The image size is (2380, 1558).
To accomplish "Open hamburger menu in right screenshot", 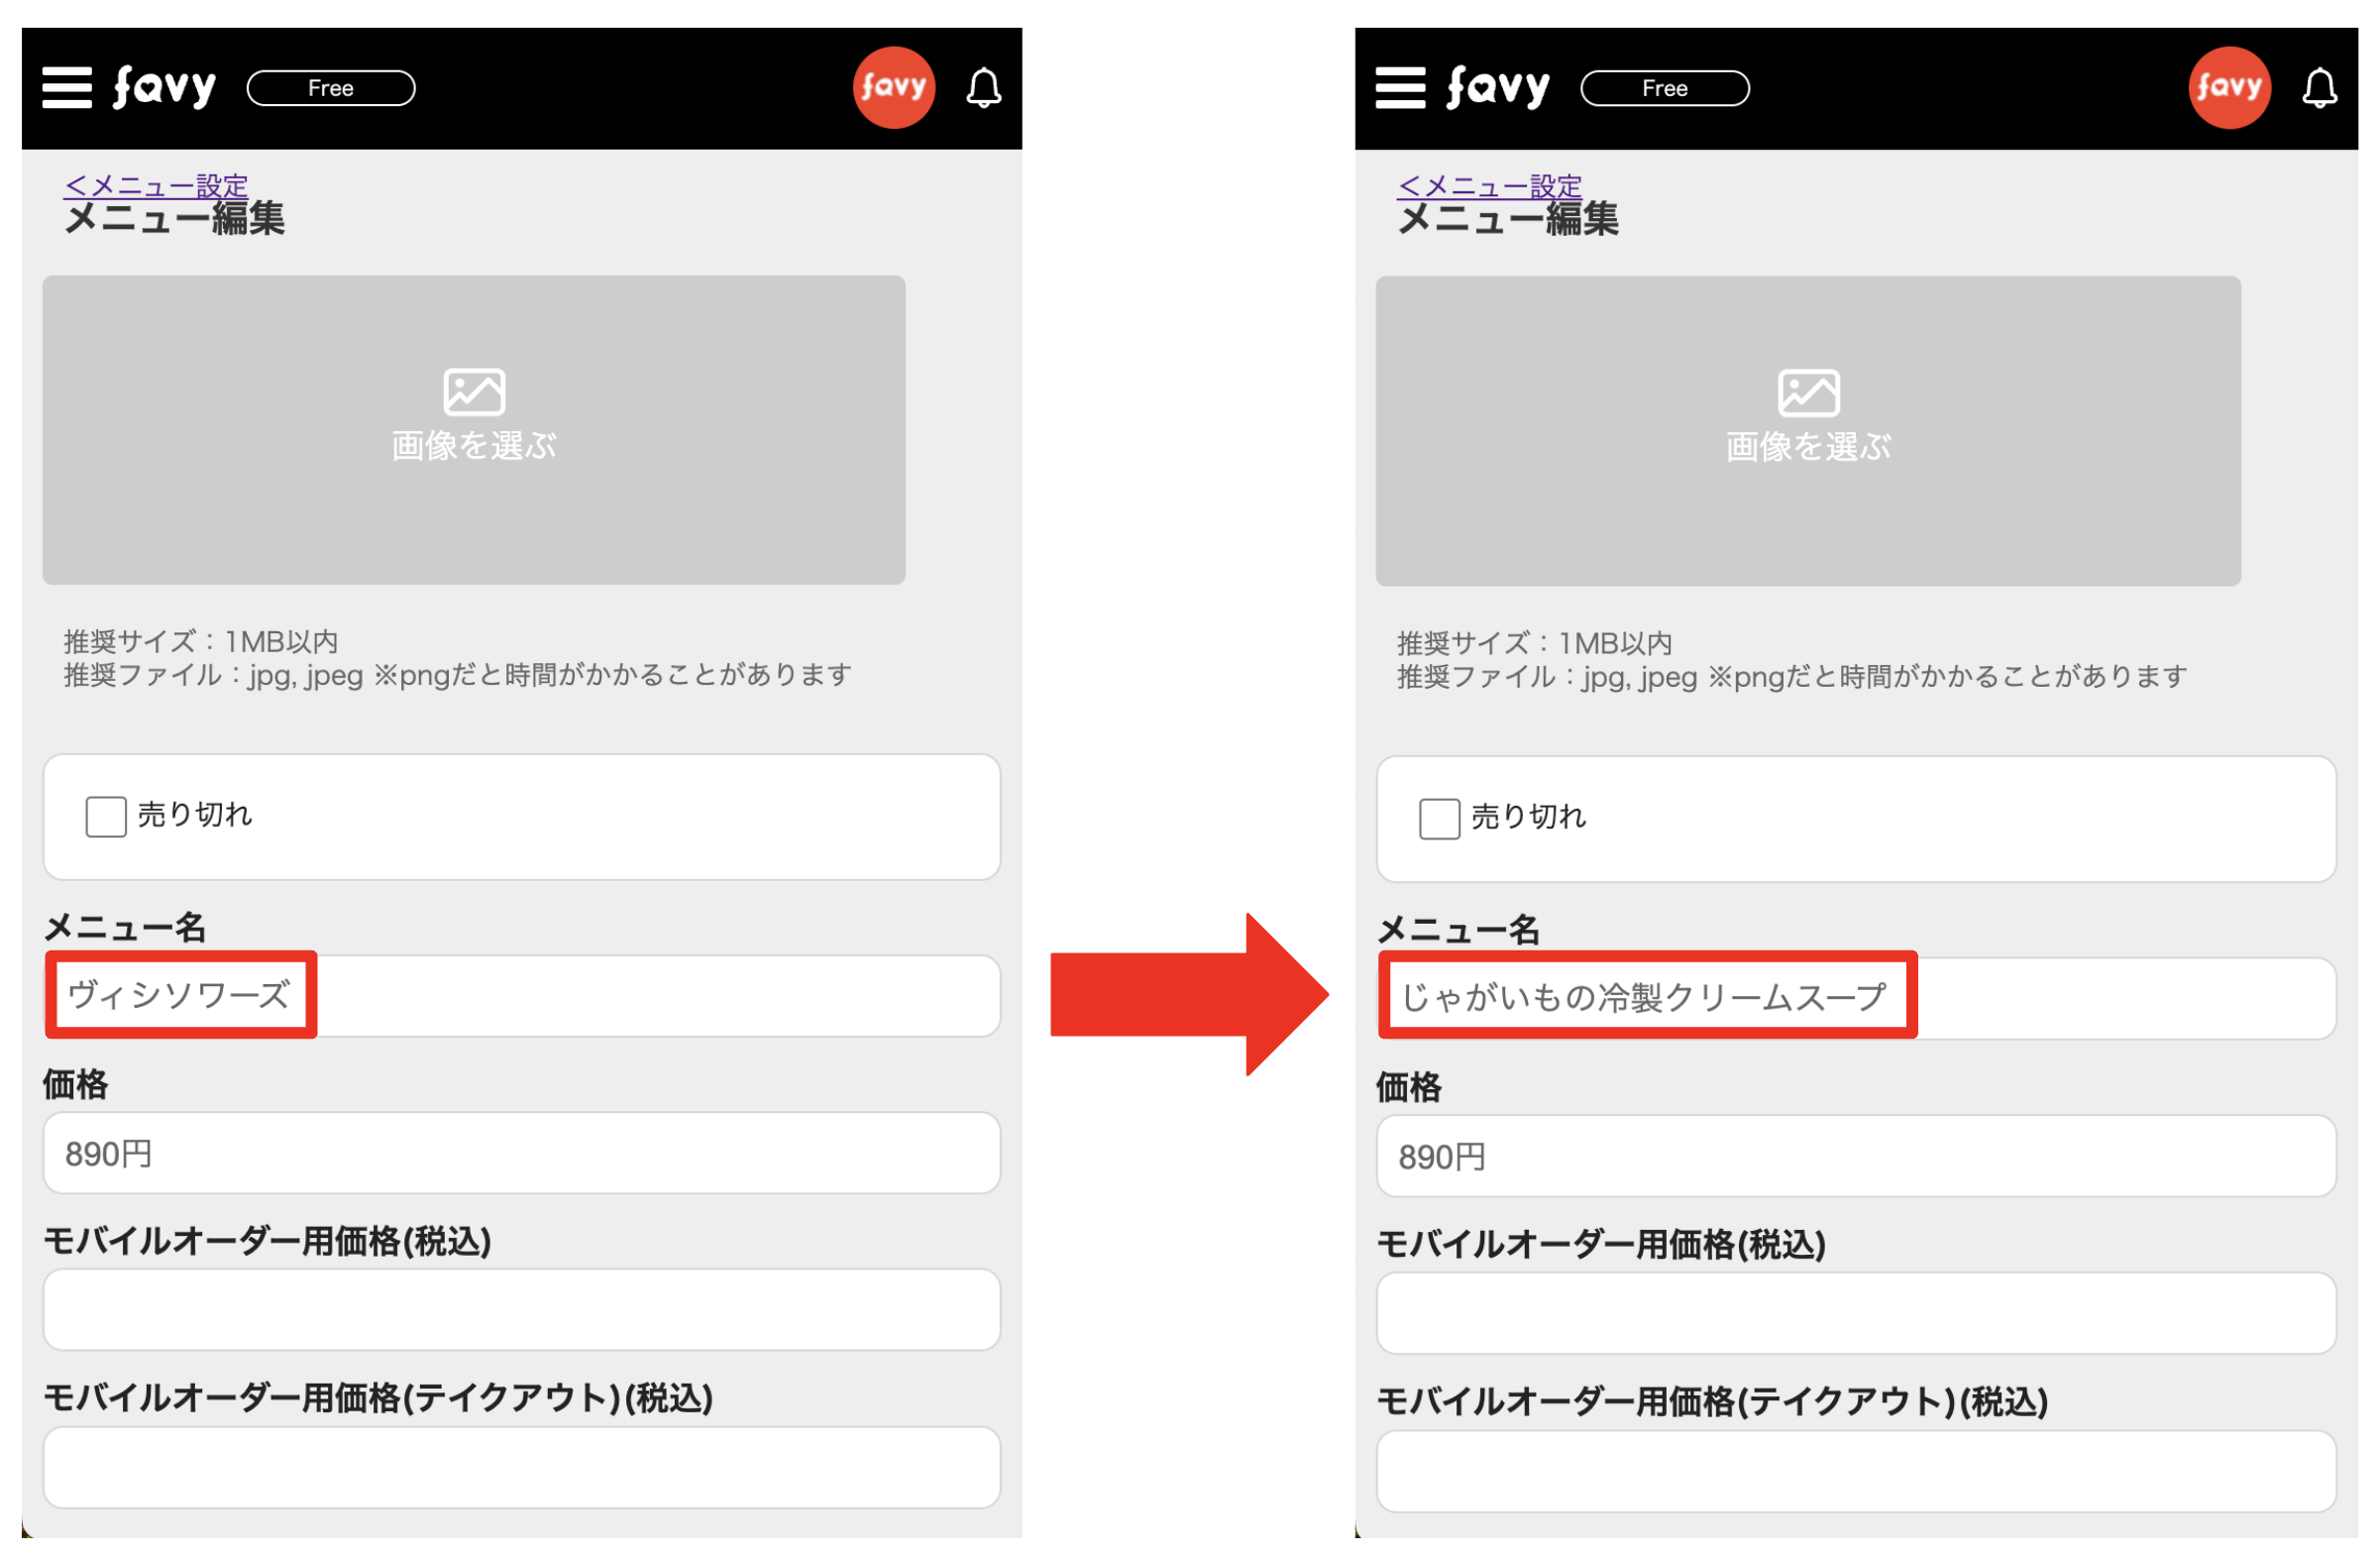I will coord(1400,88).
